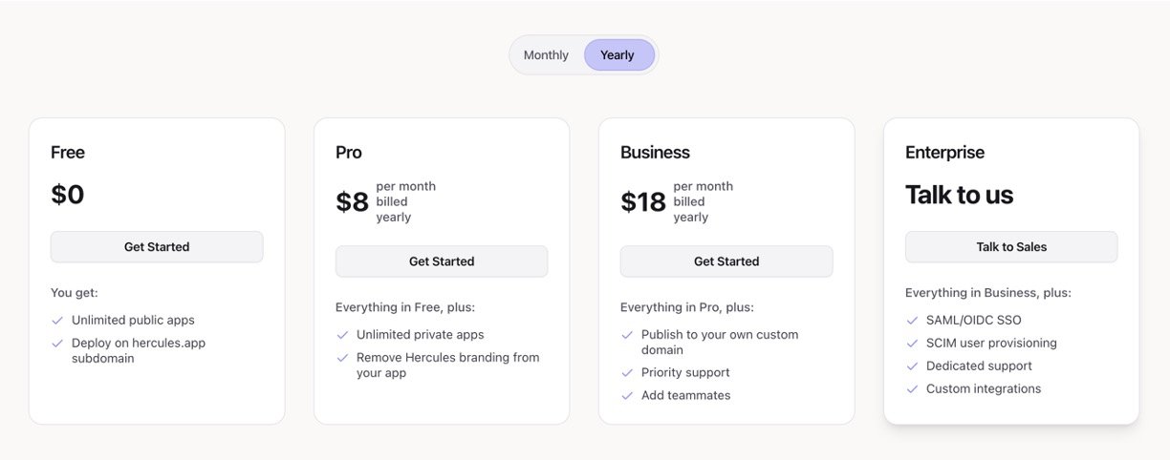
Task: Click the Enterprise plan heading
Action: (x=944, y=153)
